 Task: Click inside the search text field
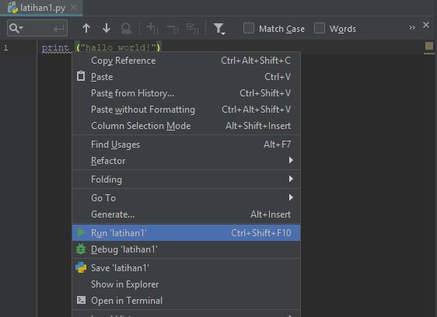[x=37, y=28]
